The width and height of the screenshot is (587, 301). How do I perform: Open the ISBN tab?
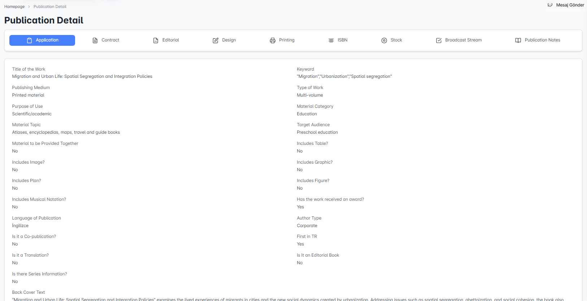[342, 40]
